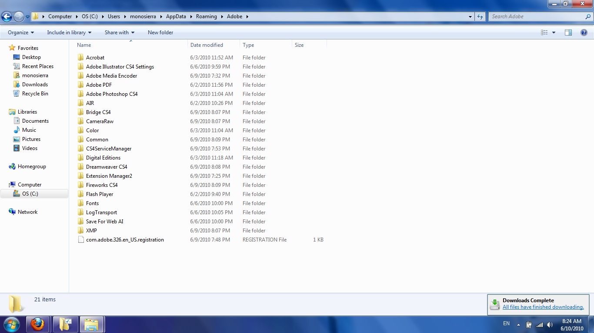Open the Music library
Image resolution: width=594 pixels, height=333 pixels.
29,130
